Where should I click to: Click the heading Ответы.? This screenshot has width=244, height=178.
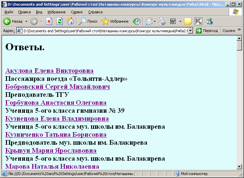click(x=25, y=47)
